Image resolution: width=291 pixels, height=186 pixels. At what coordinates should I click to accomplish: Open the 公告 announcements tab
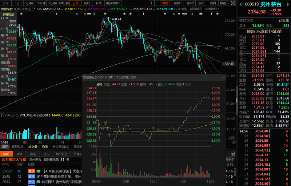click(x=46, y=154)
